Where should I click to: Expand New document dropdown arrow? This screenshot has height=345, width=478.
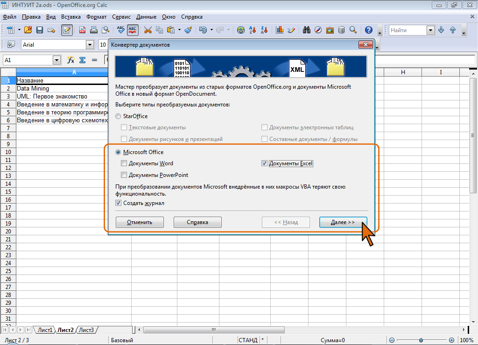pos(19,30)
